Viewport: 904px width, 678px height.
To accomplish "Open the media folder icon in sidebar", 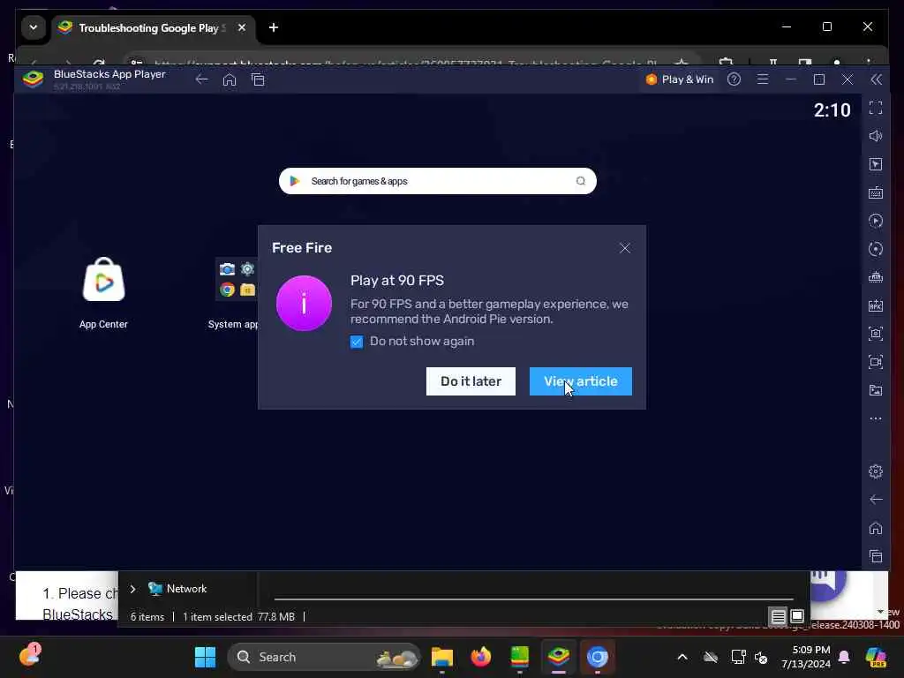I will 876,390.
